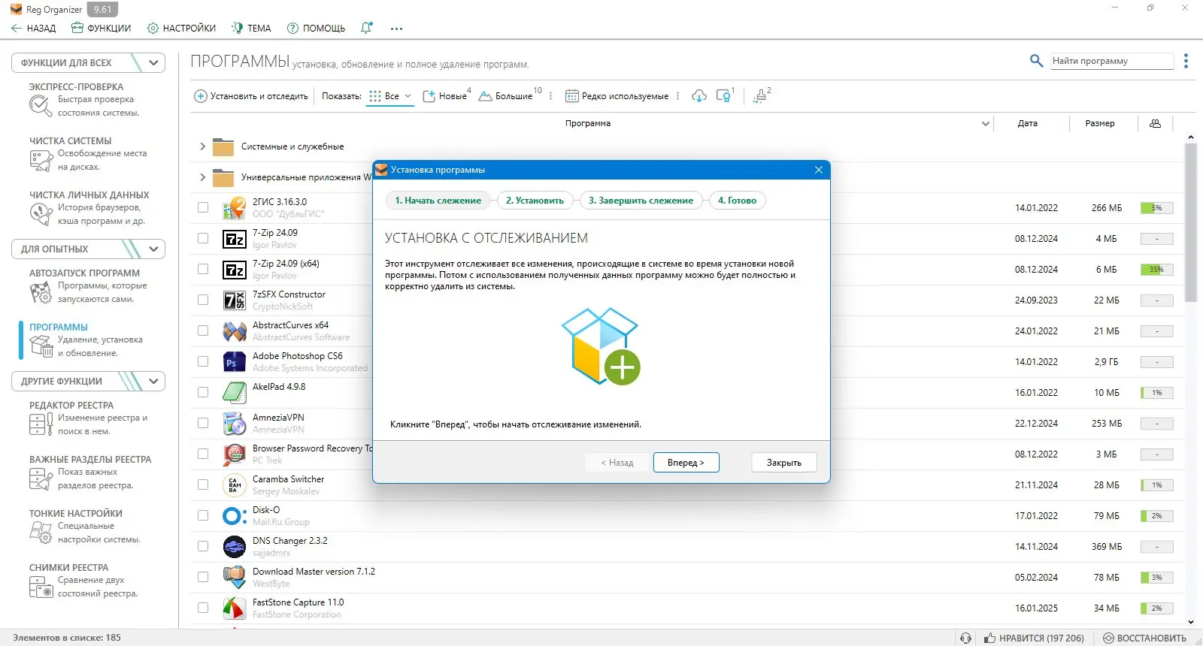Viewport: 1203px width, 646px height.
Task: Click the FastStone Capture 11.0 icon
Action: [235, 608]
